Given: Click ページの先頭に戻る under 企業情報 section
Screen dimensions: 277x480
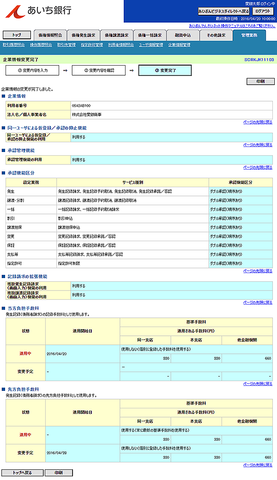Looking at the screenshot, I should click(x=258, y=122).
